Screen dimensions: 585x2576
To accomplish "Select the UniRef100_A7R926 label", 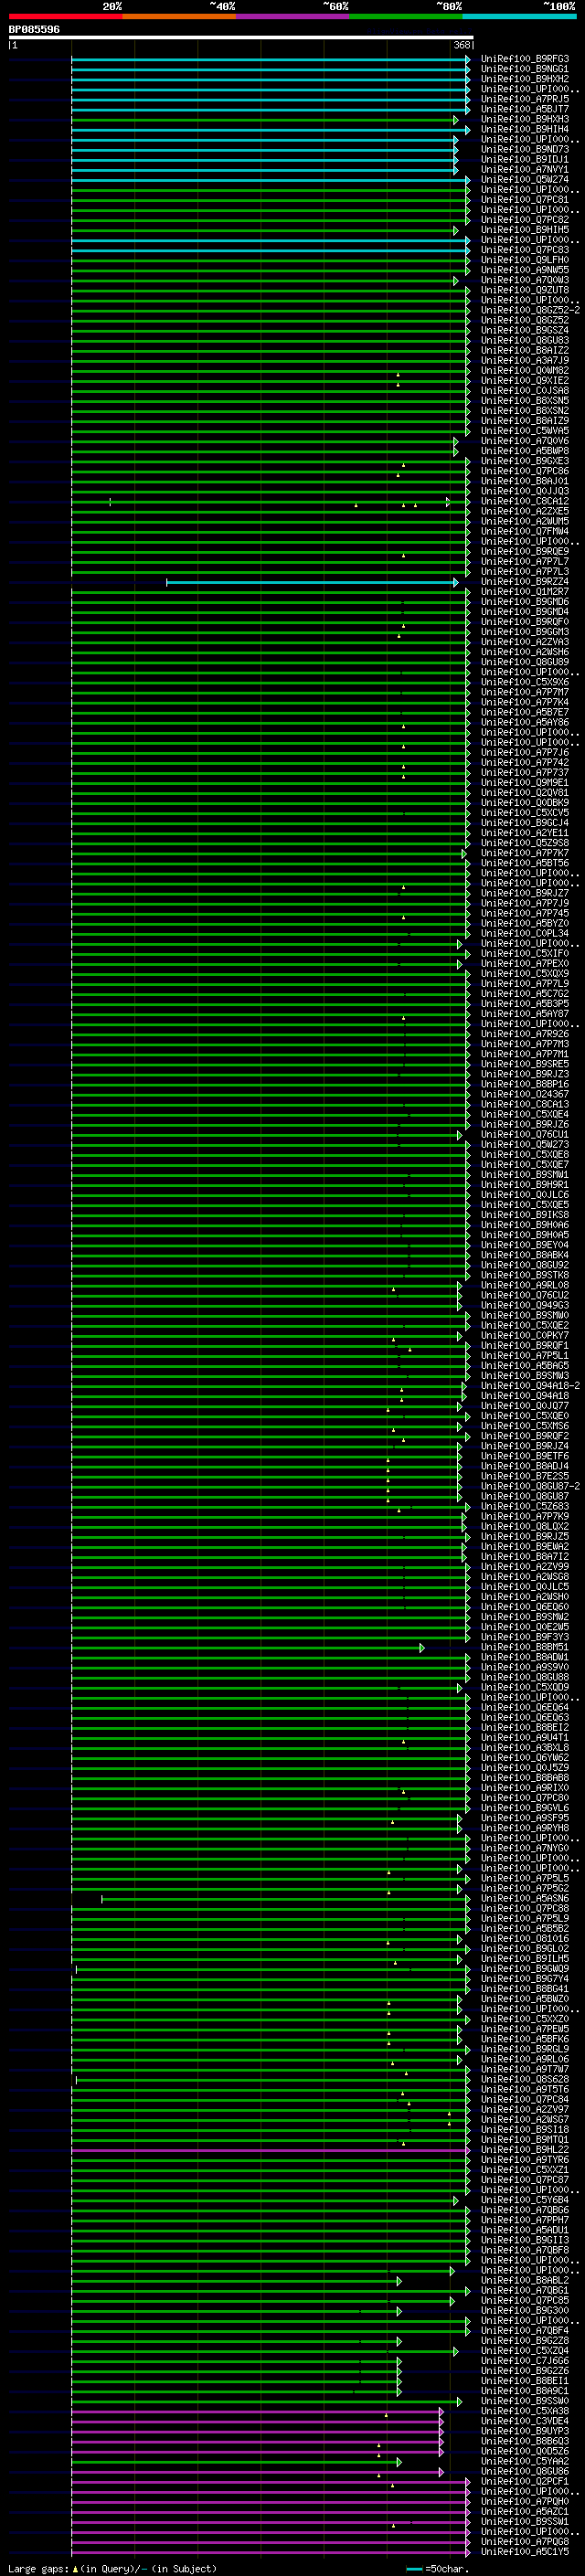I will [x=525, y=1034].
